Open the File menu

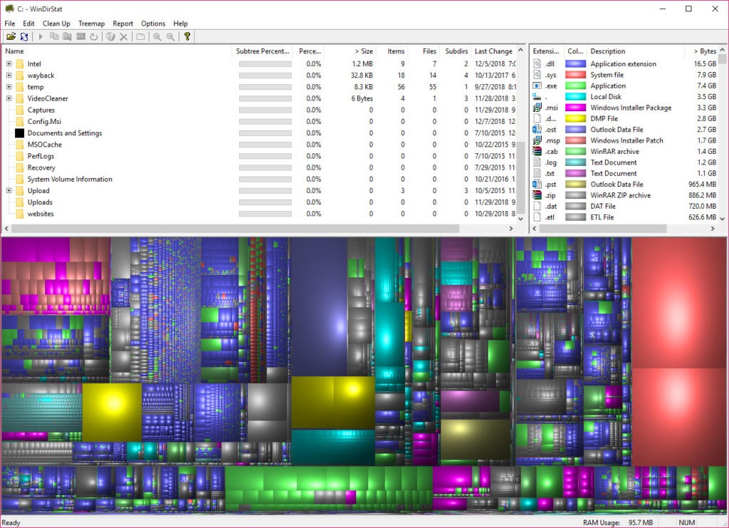tap(10, 24)
